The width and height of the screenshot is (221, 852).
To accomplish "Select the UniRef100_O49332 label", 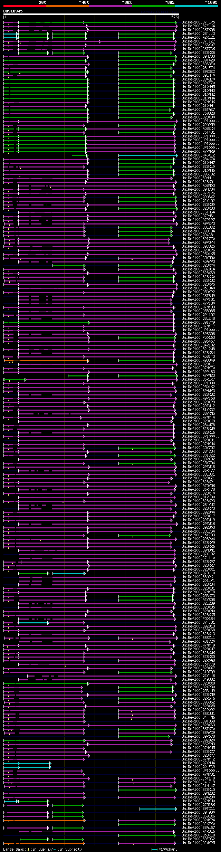I will coord(198,679).
